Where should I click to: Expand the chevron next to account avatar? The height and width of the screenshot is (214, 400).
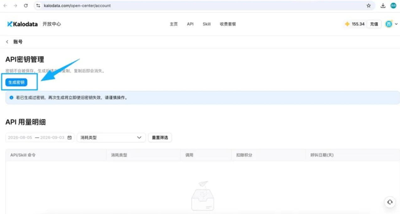click(396, 24)
